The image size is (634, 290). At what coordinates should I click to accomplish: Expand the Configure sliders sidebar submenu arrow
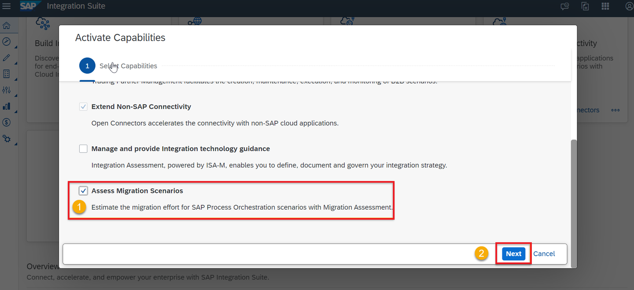point(16,94)
